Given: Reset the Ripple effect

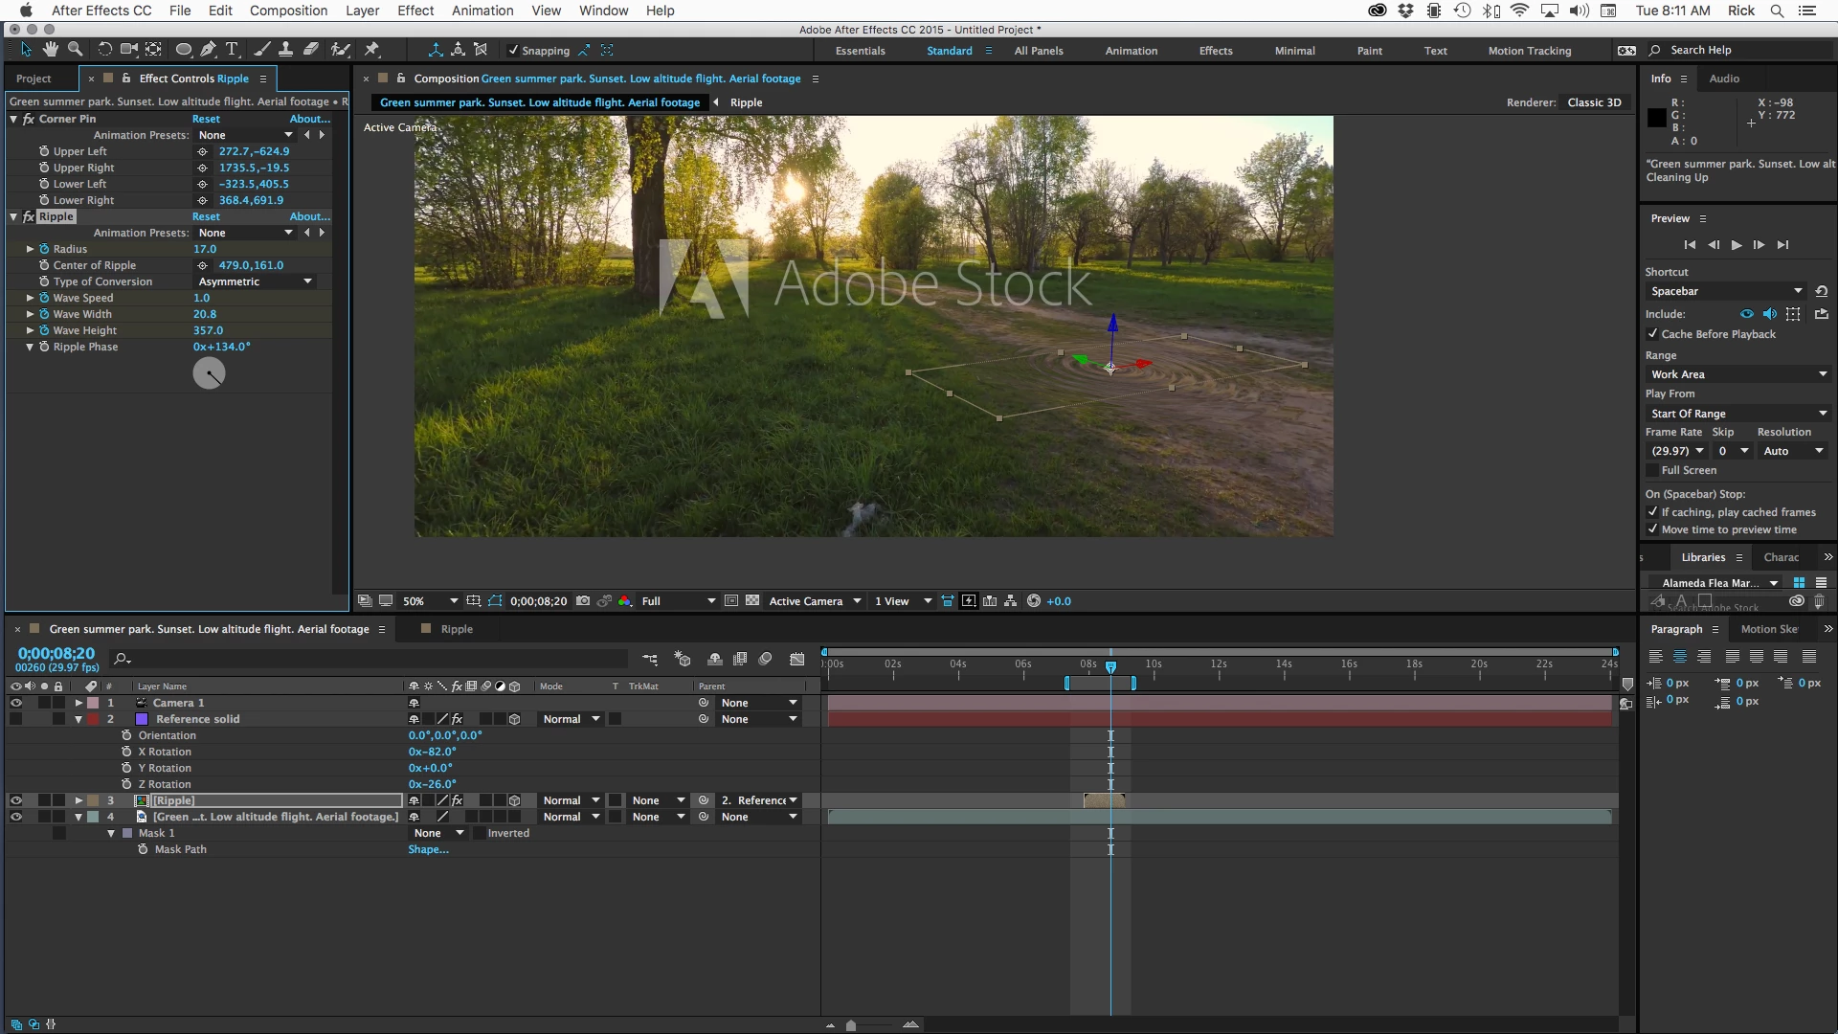Looking at the screenshot, I should [x=206, y=216].
